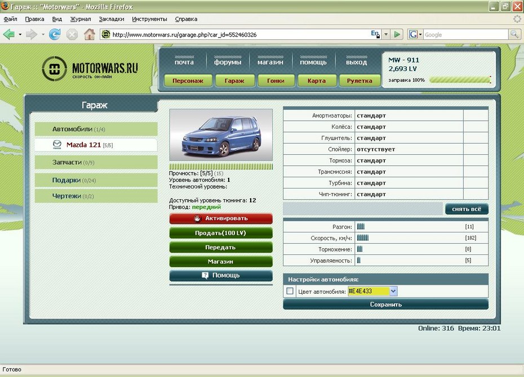Image resolution: width=524 pixels, height=377 pixels.
Task: Click the blue Mazda car thumbnail
Action: [x=221, y=135]
